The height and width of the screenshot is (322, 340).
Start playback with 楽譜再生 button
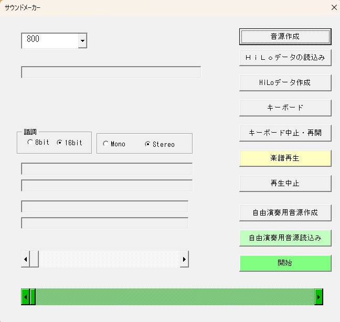pyautogui.click(x=285, y=158)
